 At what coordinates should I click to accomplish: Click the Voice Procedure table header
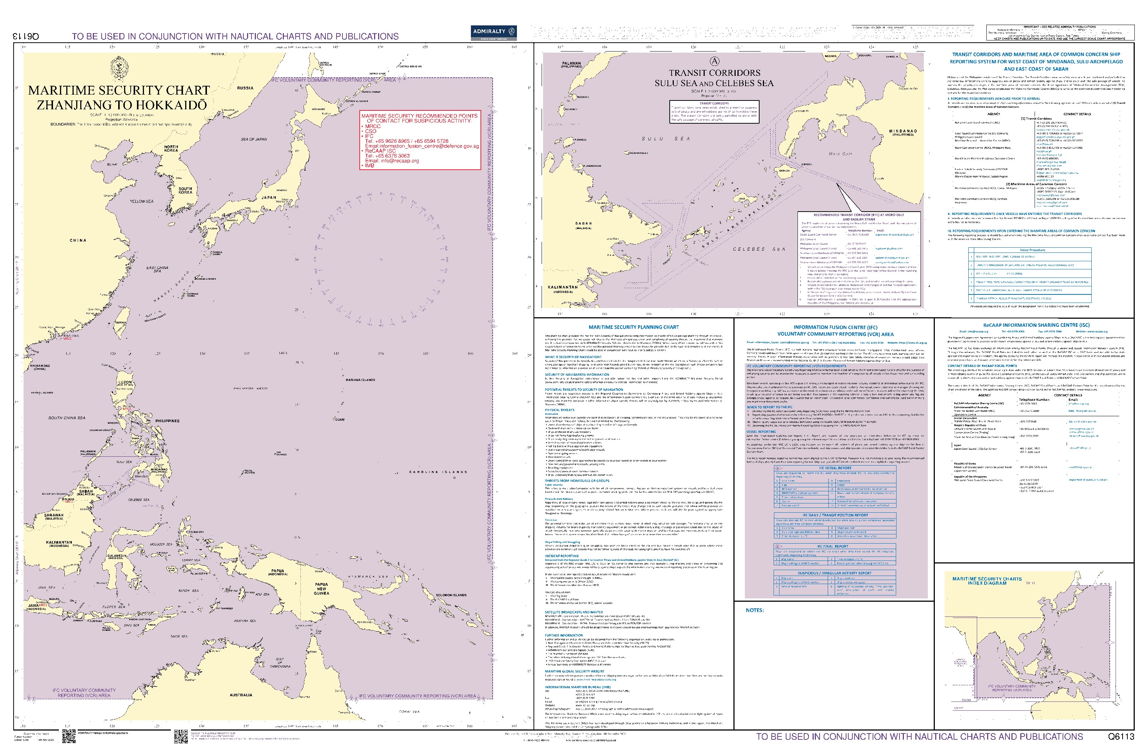click(1032, 250)
